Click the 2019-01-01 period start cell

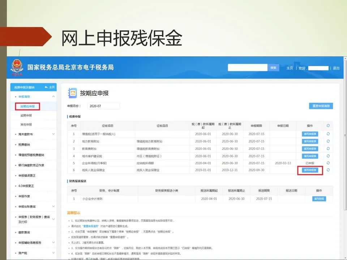click(x=203, y=170)
